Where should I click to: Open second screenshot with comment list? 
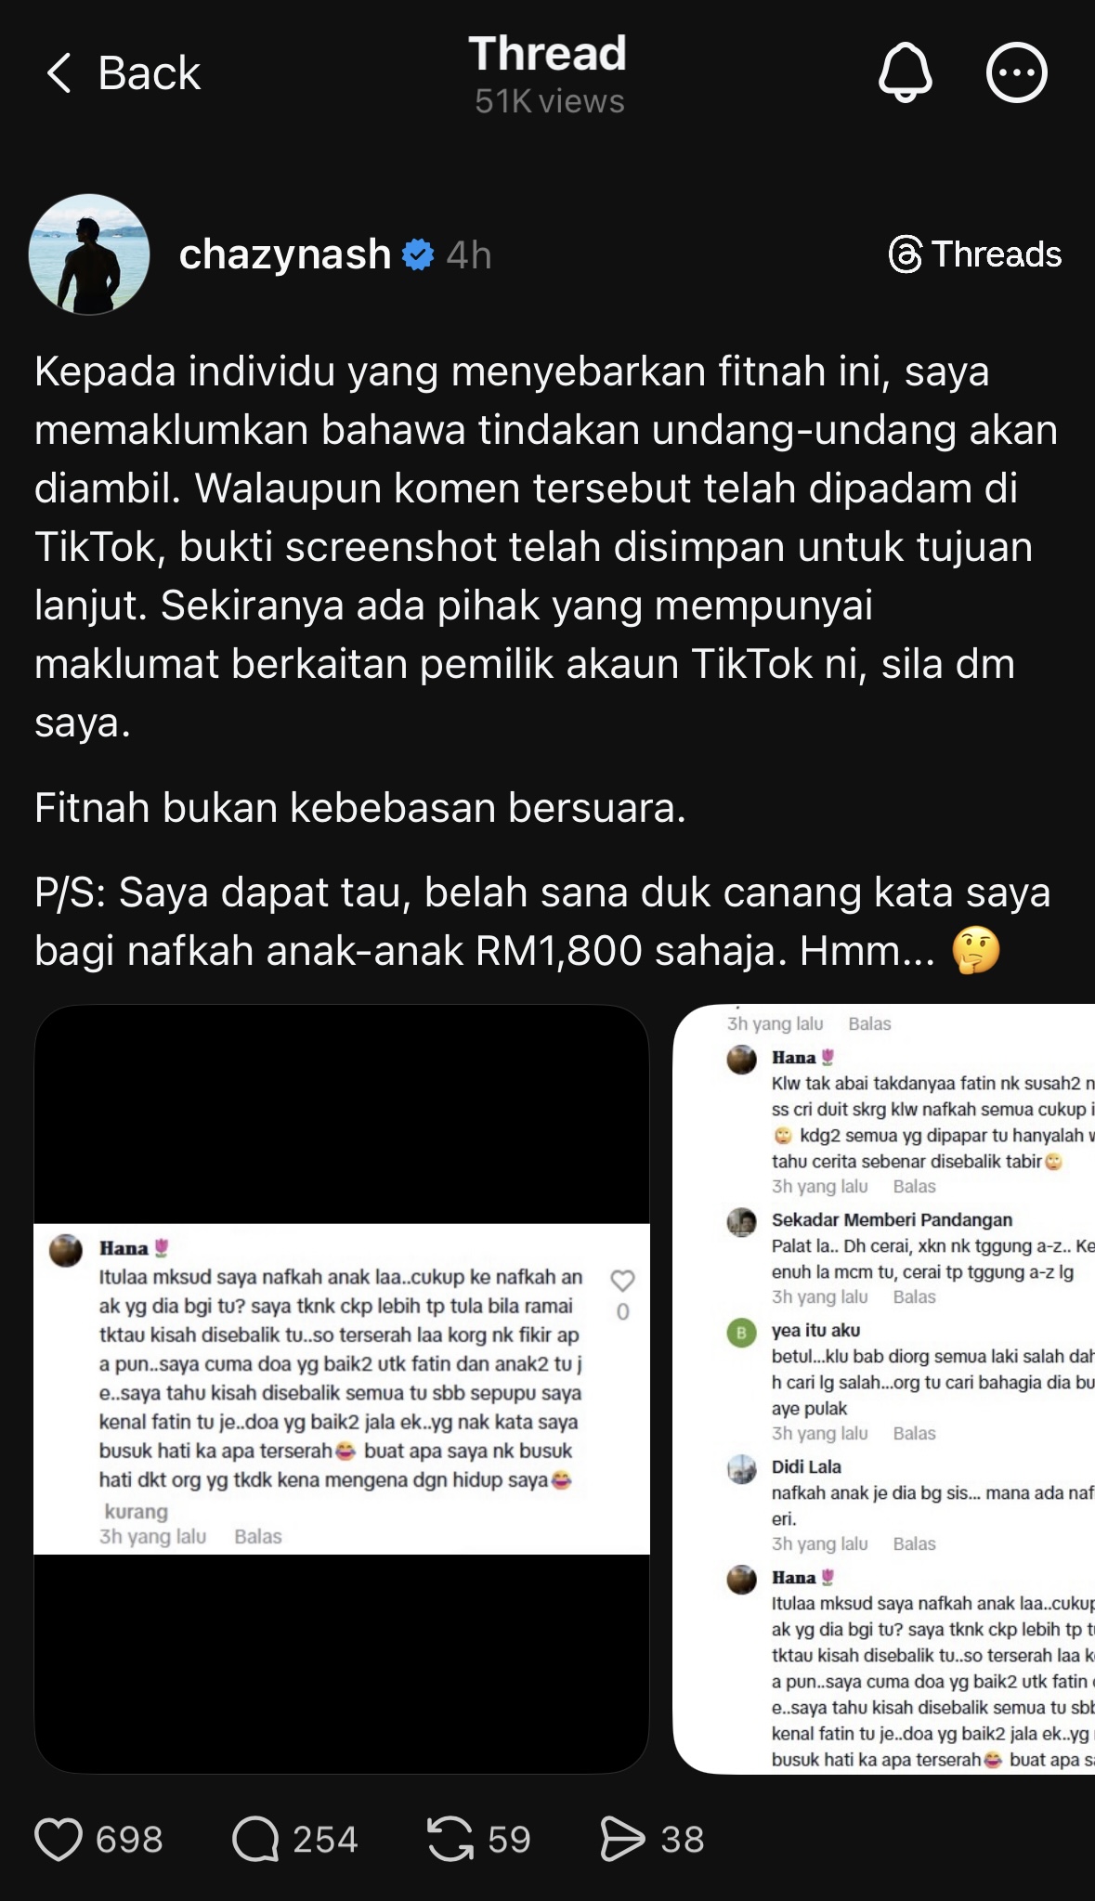(x=884, y=1388)
